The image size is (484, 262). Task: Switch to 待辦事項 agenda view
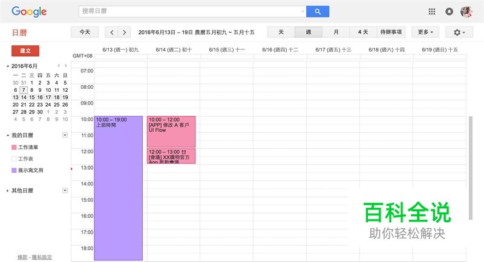tap(391, 33)
